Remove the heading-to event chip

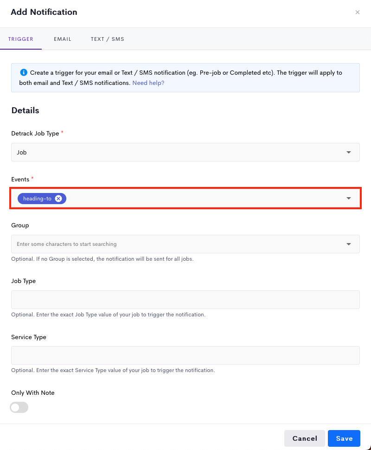tap(58, 199)
